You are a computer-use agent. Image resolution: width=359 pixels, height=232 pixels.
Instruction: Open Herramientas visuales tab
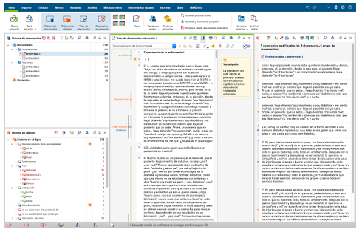pos(141,7)
